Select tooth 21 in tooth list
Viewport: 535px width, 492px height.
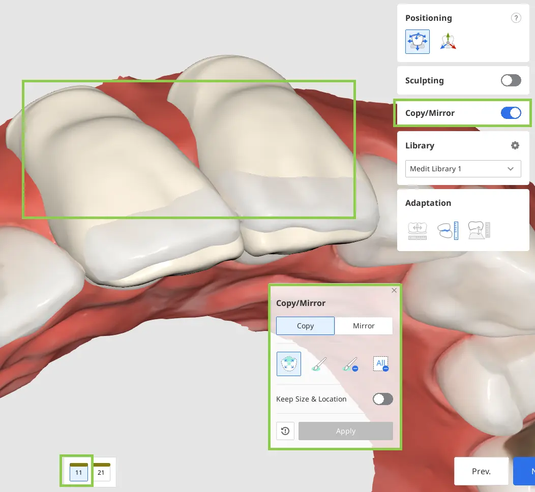(101, 472)
